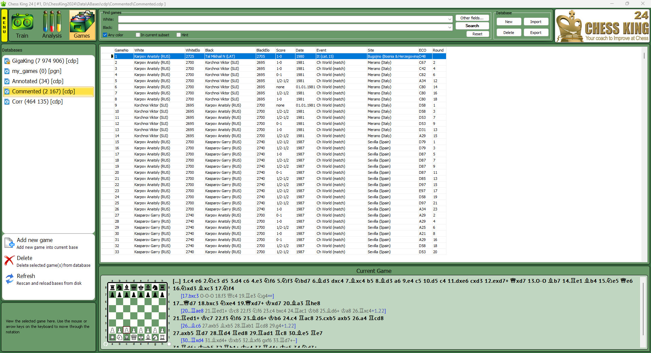
Task: Expand the Black player dropdown
Action: [450, 27]
